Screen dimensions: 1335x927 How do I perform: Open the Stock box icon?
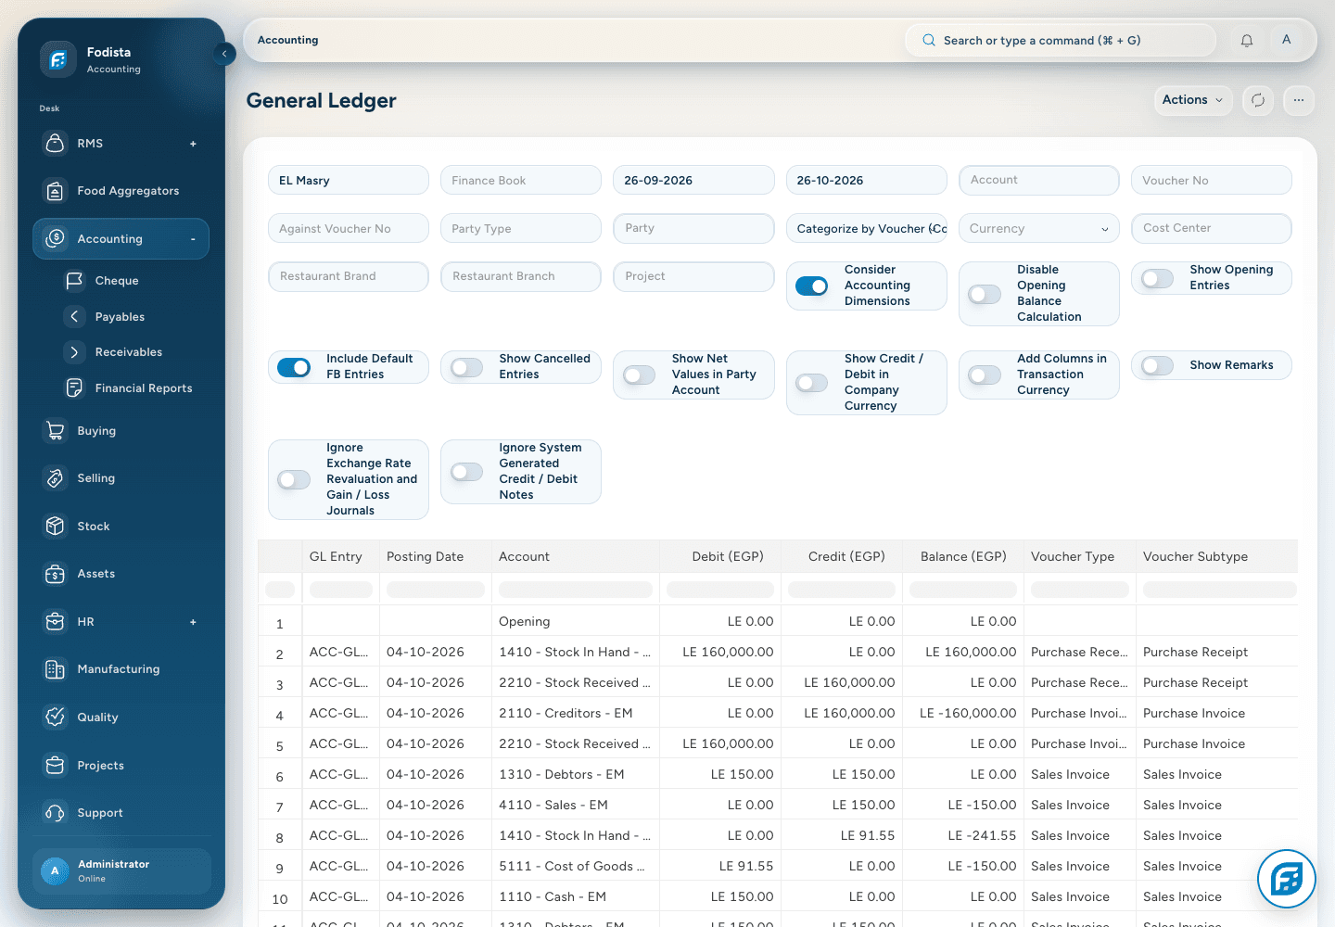55,526
